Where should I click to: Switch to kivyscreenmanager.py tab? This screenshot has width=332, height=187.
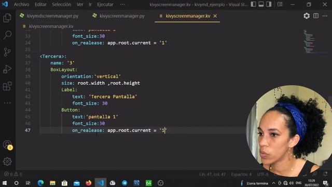coord(119,16)
